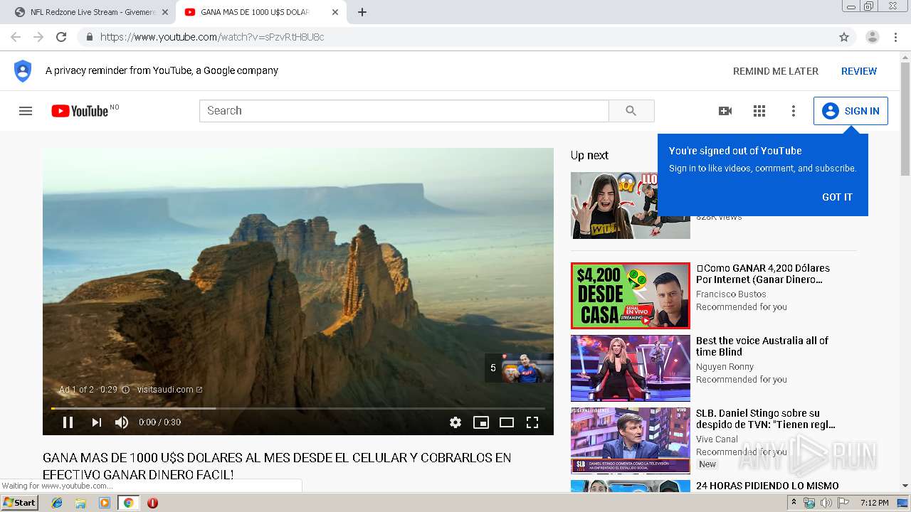Open The Voice blind audition thumbnail
Screen dimensions: 911x512
(631, 368)
